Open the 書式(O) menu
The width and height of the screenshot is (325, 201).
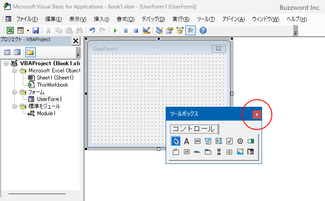[125, 19]
